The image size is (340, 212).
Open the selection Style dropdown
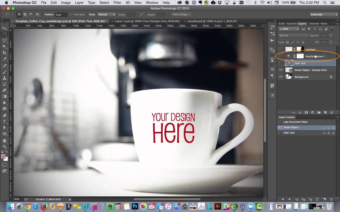click(x=106, y=14)
